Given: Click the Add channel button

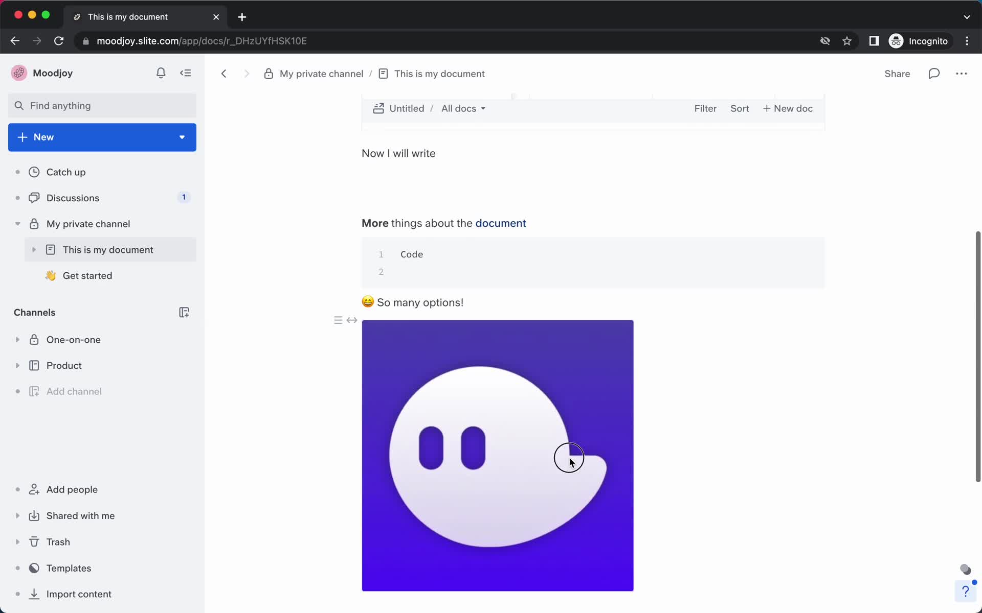Looking at the screenshot, I should tap(74, 391).
